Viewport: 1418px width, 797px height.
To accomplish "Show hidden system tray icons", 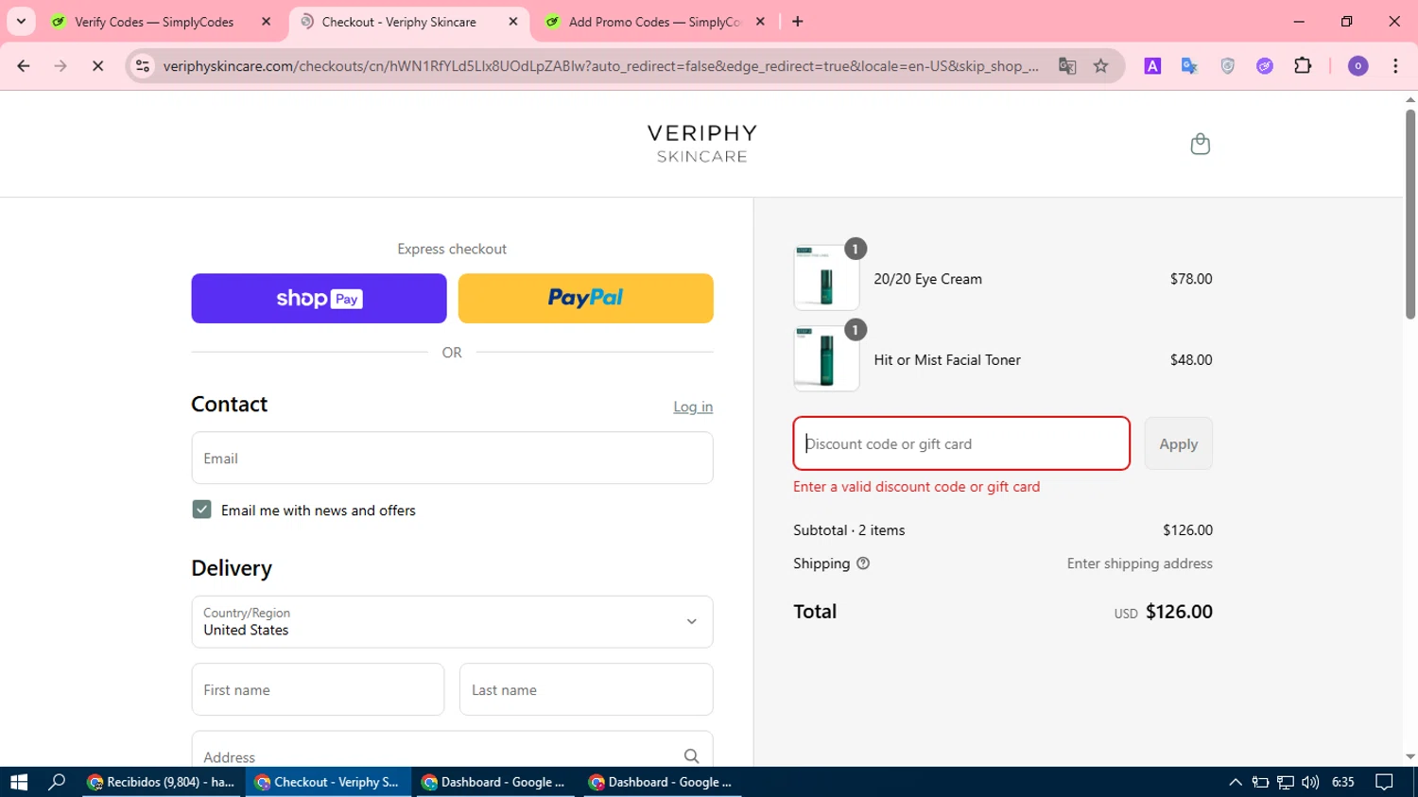I will click(x=1235, y=782).
